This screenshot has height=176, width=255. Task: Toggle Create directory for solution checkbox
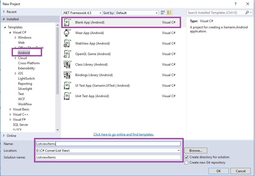tap(186, 157)
